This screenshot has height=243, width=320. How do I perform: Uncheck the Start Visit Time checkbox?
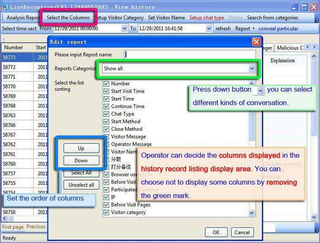pos(106,91)
